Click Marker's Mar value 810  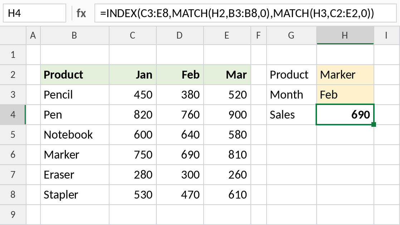(x=227, y=155)
